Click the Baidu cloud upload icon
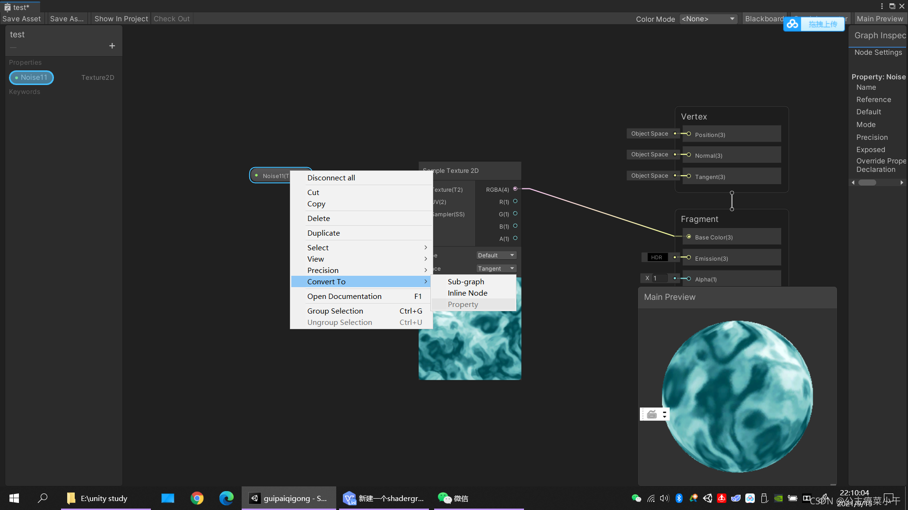This screenshot has width=908, height=510. (x=793, y=24)
